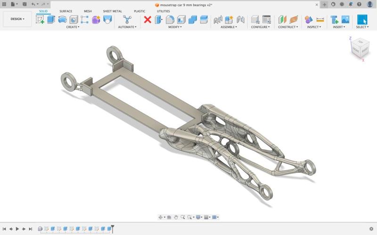
Task: Select the Pan hand tool
Action: (176, 217)
